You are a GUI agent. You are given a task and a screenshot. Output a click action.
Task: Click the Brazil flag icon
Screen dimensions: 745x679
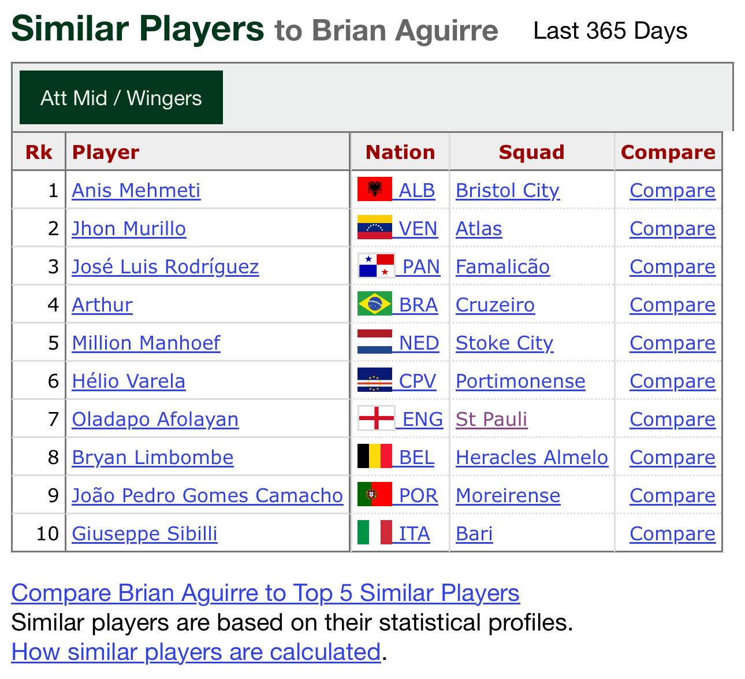(x=375, y=303)
